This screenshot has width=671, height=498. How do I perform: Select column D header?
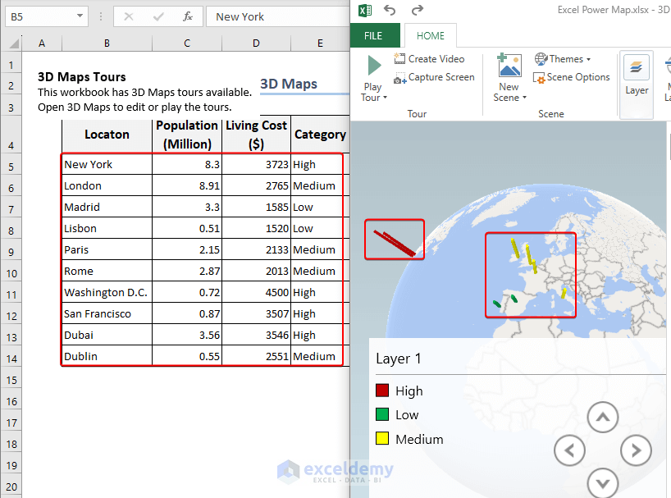(x=256, y=43)
